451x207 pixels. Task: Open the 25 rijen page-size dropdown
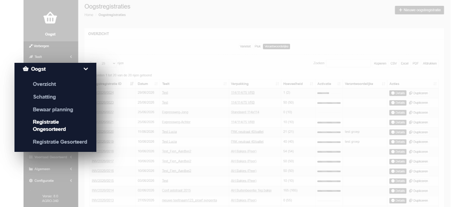(107, 63)
